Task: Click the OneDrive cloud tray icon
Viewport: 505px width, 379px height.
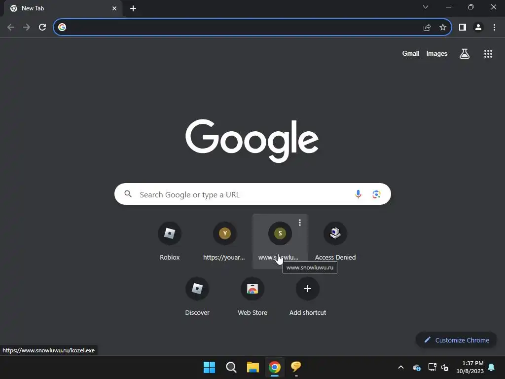Action: coord(416,367)
